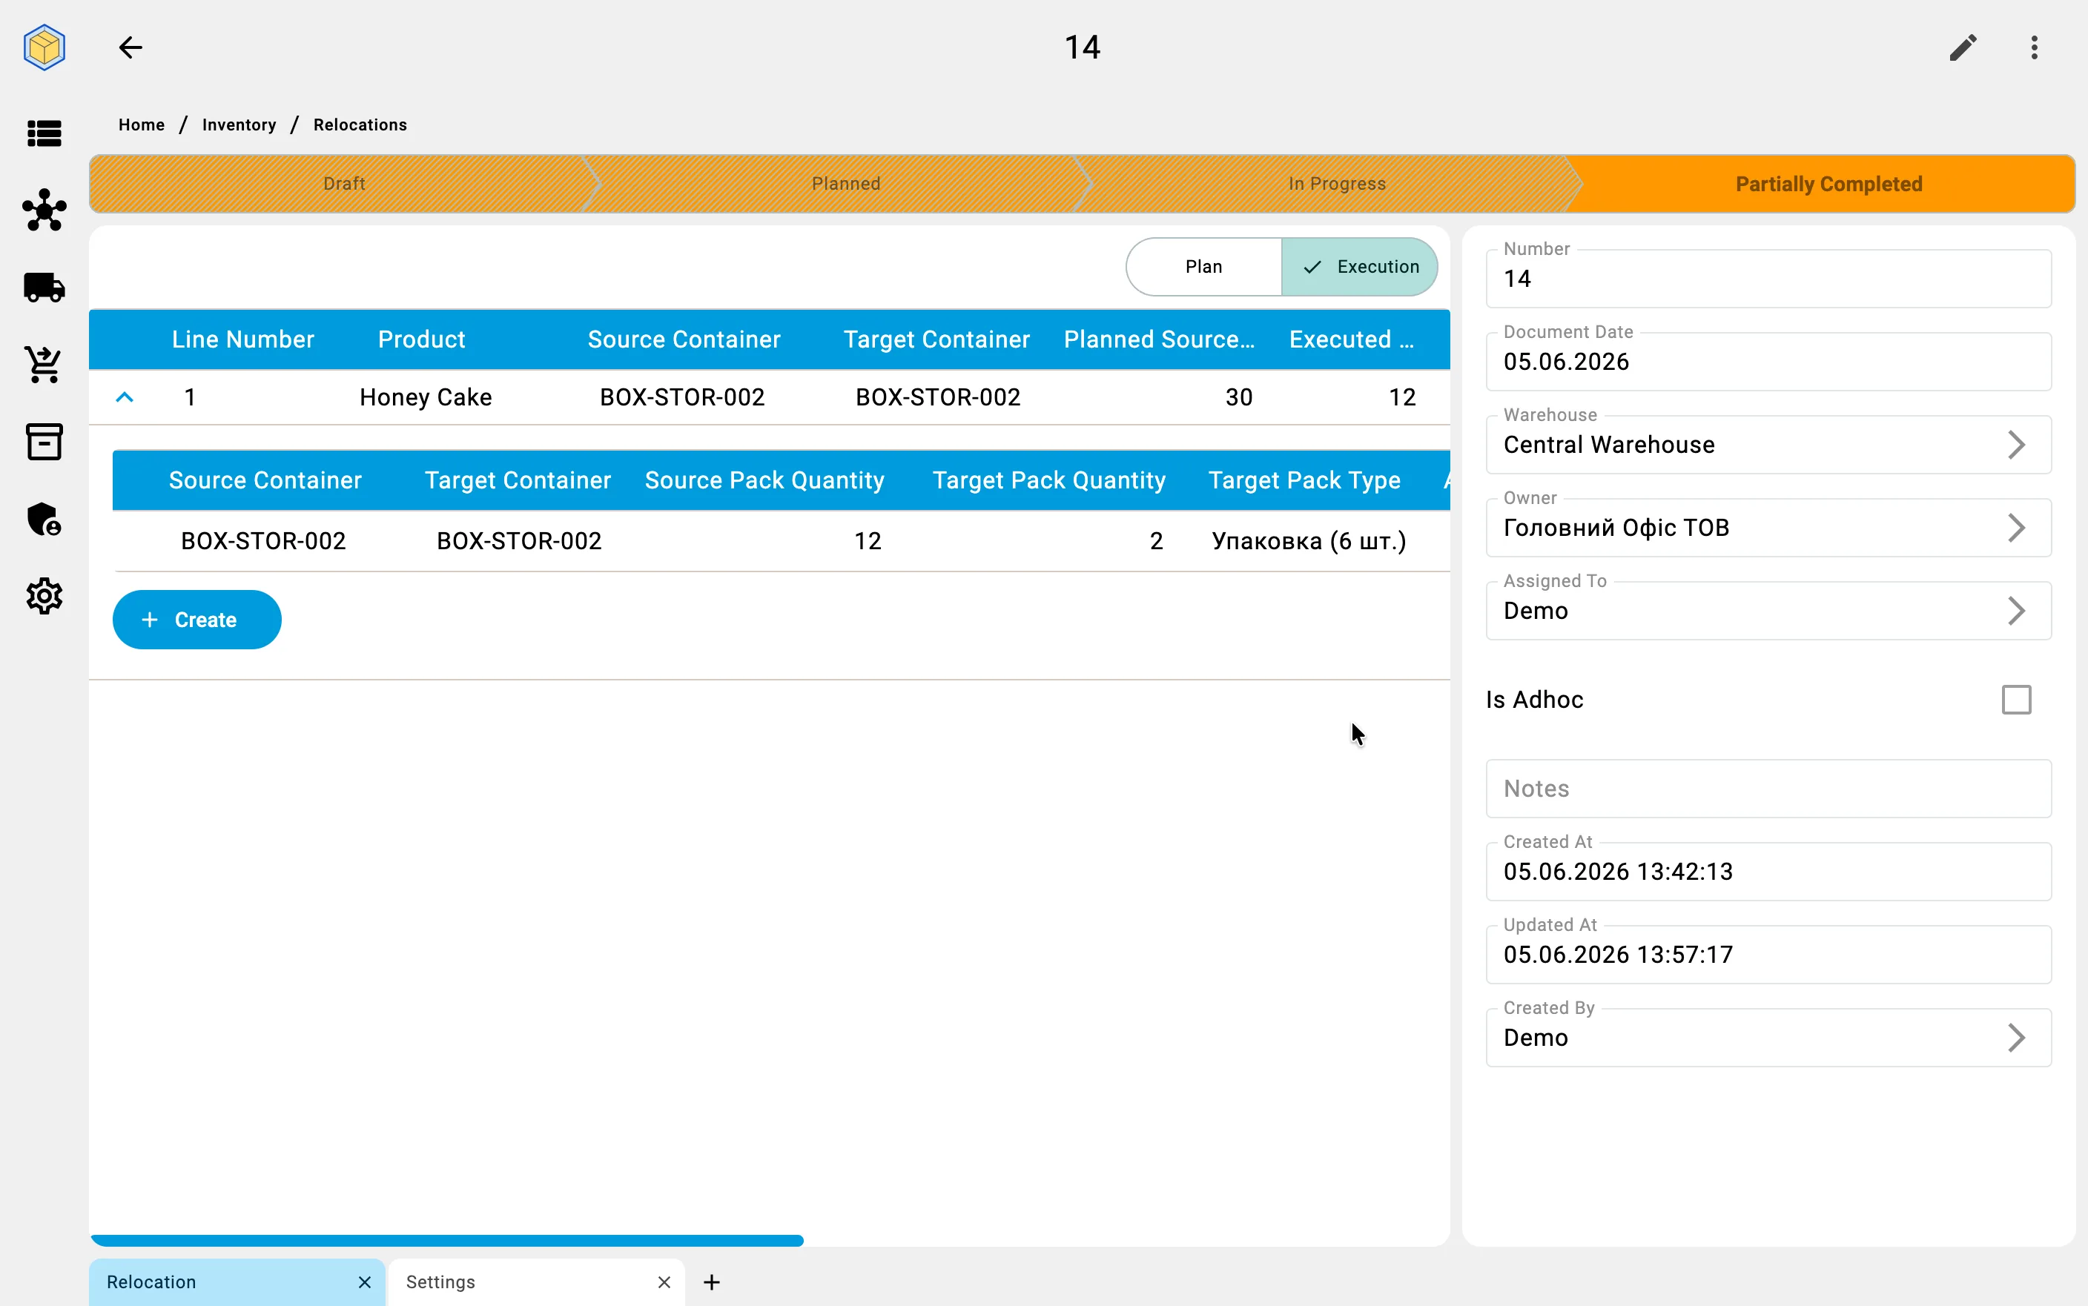Switch to the Plan view toggle

click(x=1203, y=267)
